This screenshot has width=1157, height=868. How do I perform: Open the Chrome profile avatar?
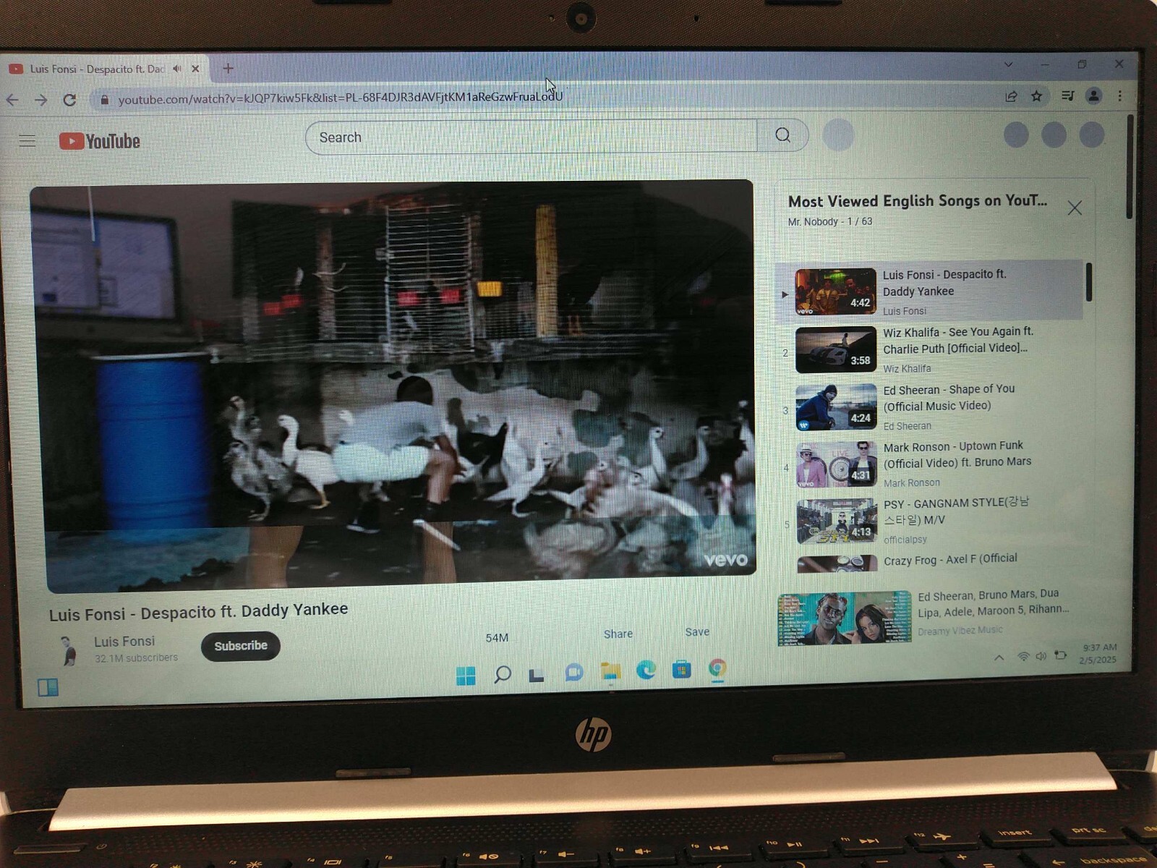[1093, 95]
